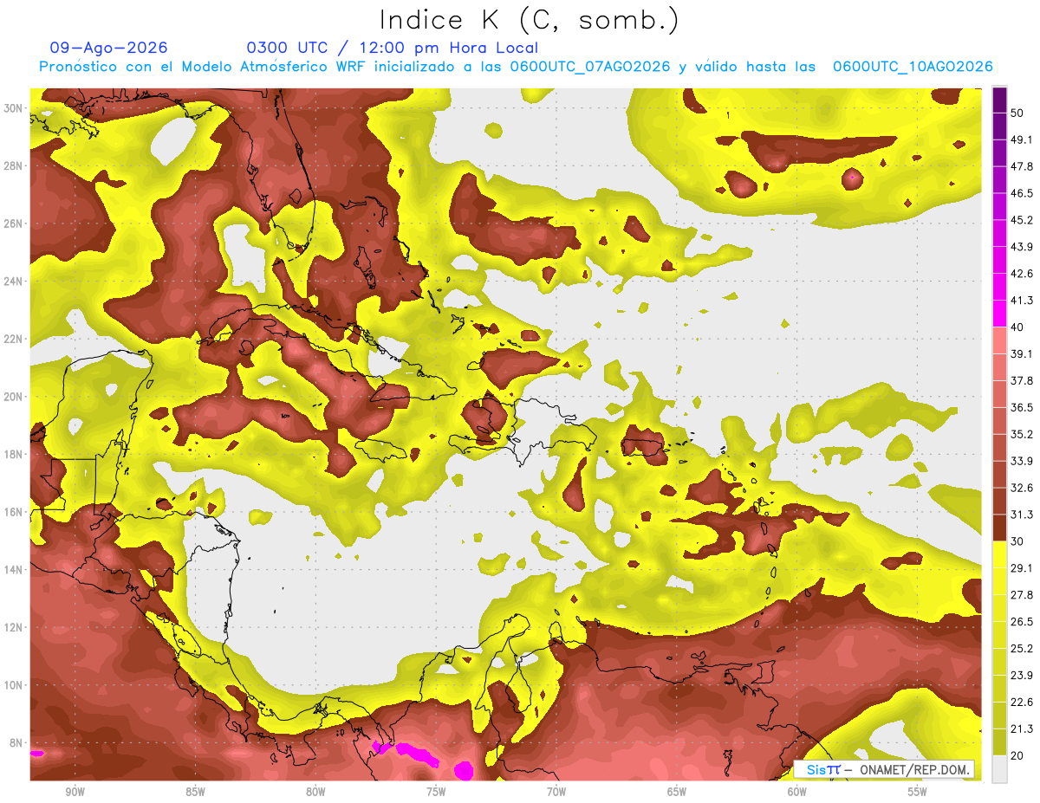1040x803 pixels.
Task: Click the "26N" latitude label
Action: tap(15, 223)
